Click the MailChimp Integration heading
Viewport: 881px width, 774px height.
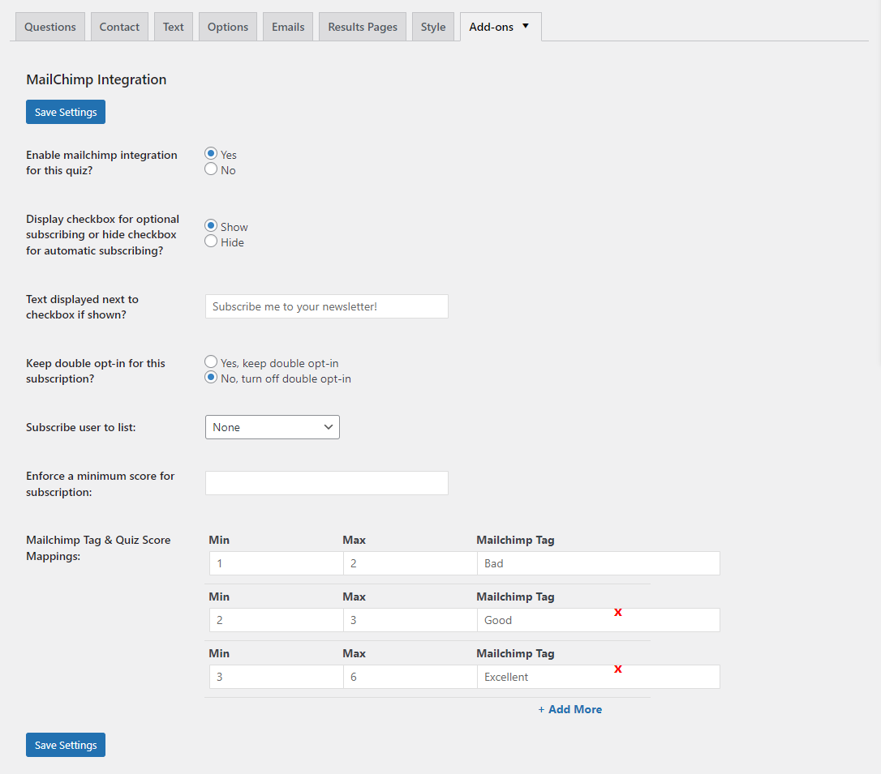click(96, 79)
